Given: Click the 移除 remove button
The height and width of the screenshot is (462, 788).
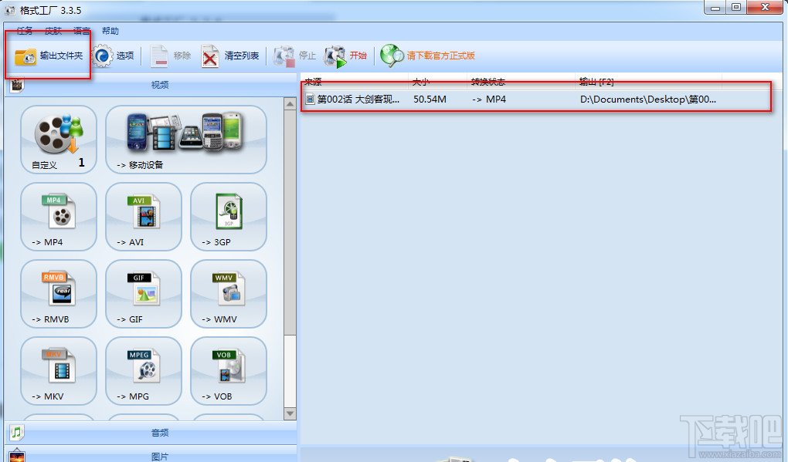Looking at the screenshot, I should pyautogui.click(x=171, y=56).
